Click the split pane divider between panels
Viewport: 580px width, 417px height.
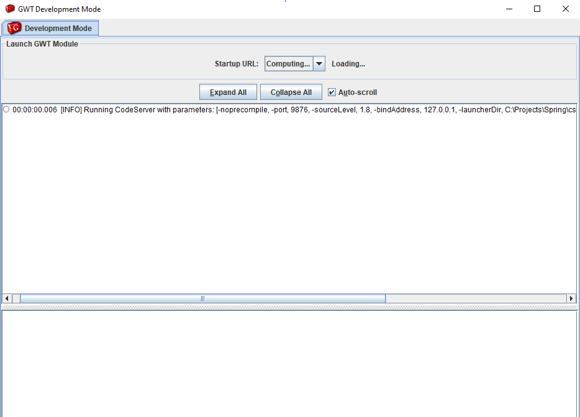coord(290,307)
